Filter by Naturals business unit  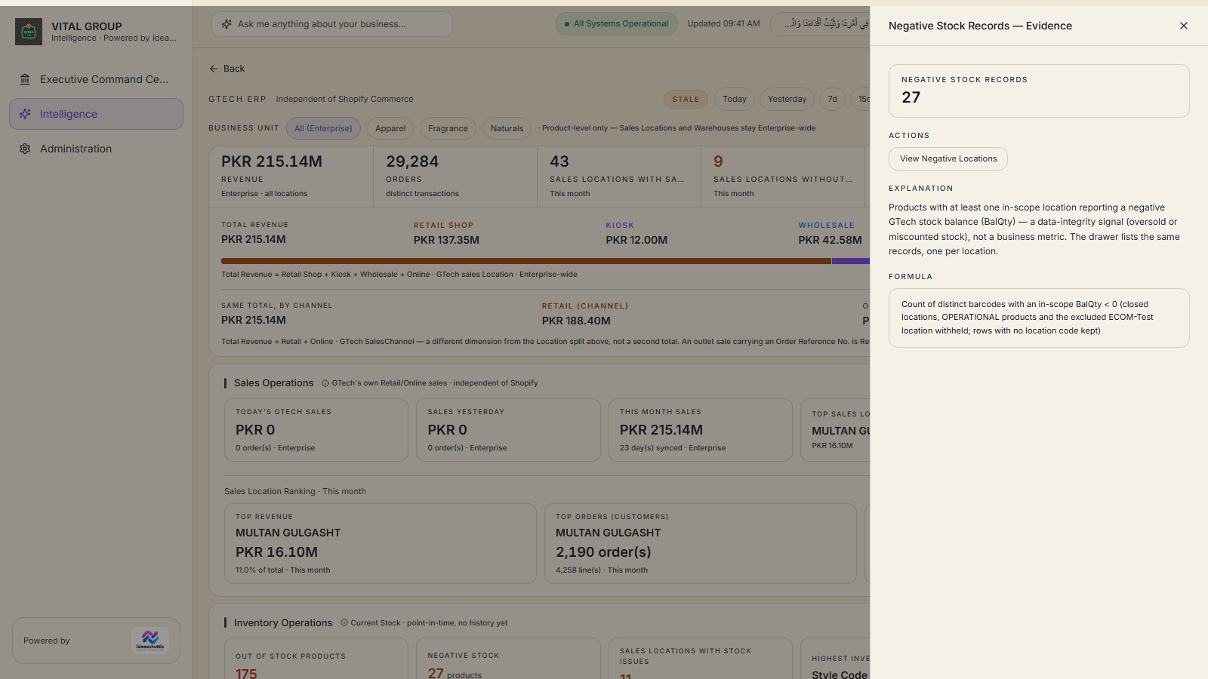coord(507,128)
